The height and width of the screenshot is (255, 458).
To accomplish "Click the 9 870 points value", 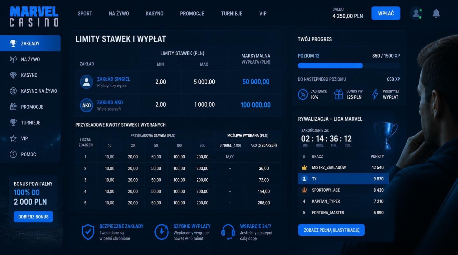I will pos(378,179).
